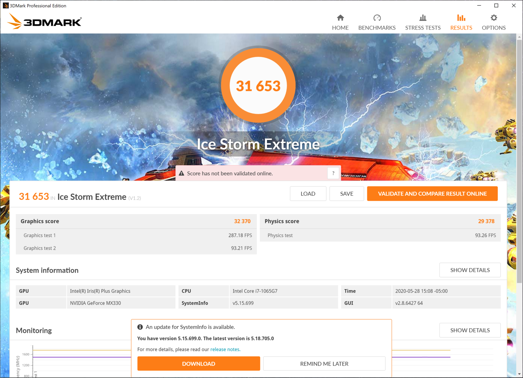Click the 3DMark logo
The width and height of the screenshot is (523, 378).
[x=44, y=21]
